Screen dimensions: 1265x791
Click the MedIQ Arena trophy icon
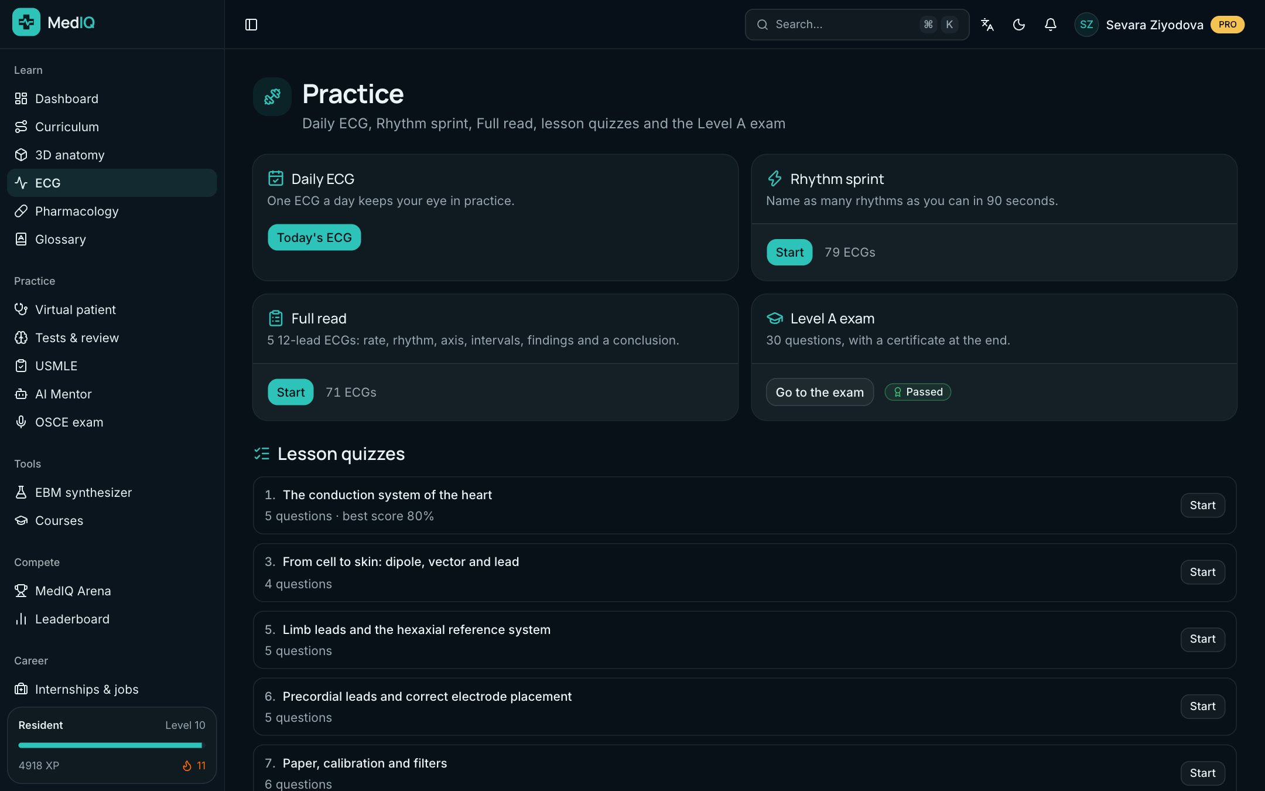[x=21, y=591]
